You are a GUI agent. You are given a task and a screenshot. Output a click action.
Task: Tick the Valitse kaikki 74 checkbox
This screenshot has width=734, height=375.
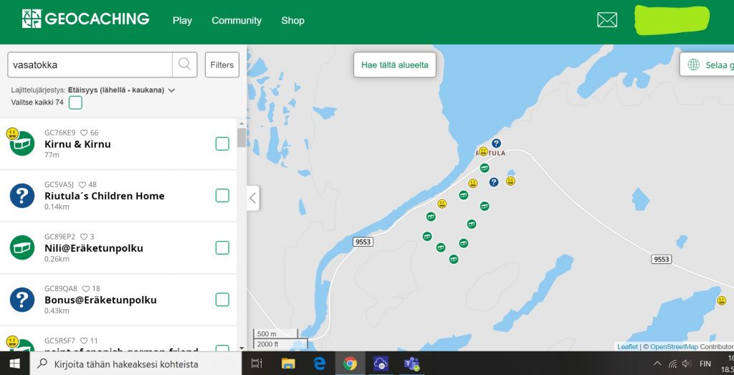click(75, 103)
